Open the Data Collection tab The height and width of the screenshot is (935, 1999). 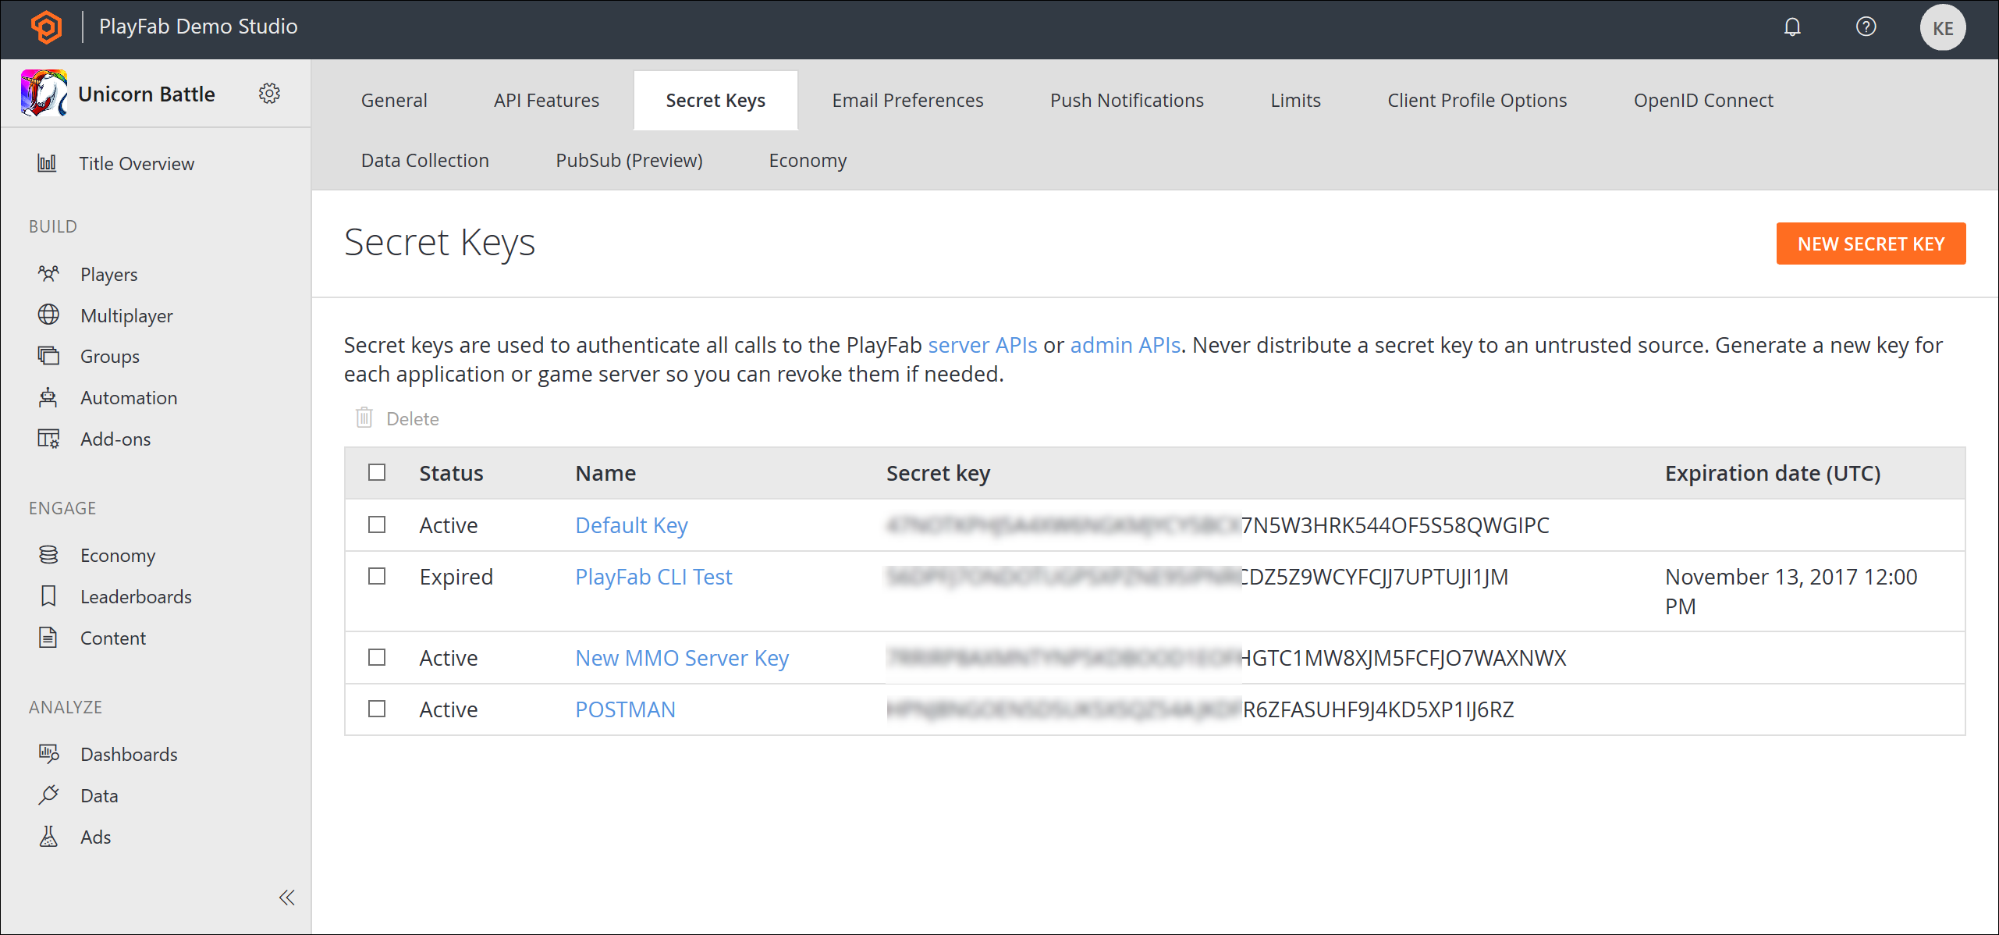425,161
